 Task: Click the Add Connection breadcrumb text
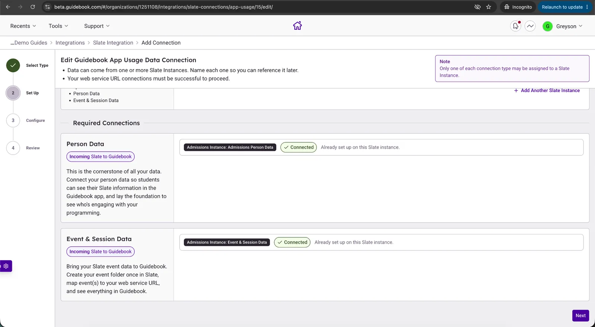pyautogui.click(x=161, y=43)
